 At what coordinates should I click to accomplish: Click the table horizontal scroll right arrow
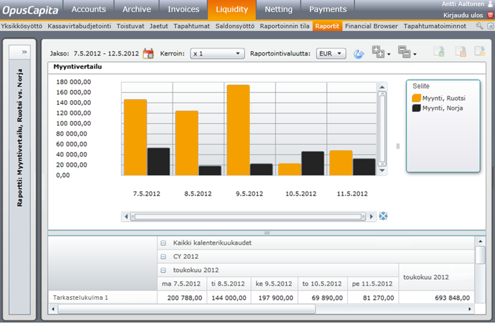coord(470,309)
